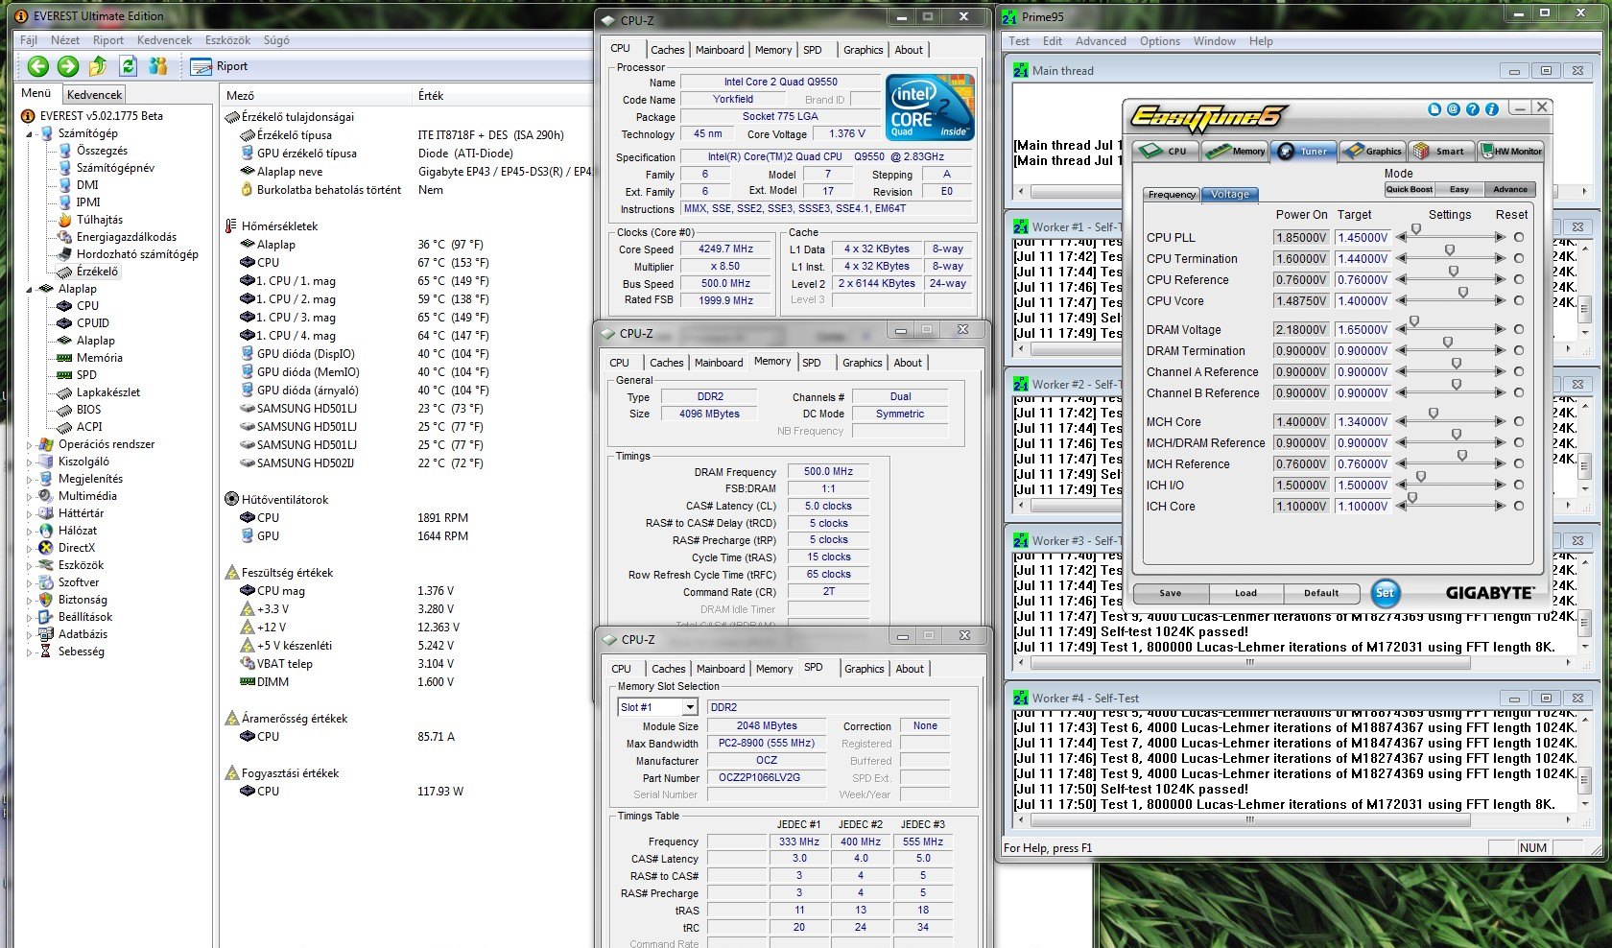Expand the Operációs rendszer node
This screenshot has height=948, width=1612.
pos(29,444)
